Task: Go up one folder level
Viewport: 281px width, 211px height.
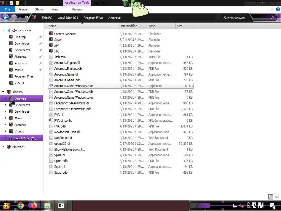Action: 27,18
